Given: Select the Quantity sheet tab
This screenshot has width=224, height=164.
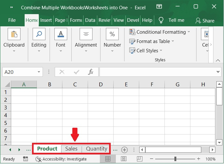Looking at the screenshot, I should click(97, 149).
